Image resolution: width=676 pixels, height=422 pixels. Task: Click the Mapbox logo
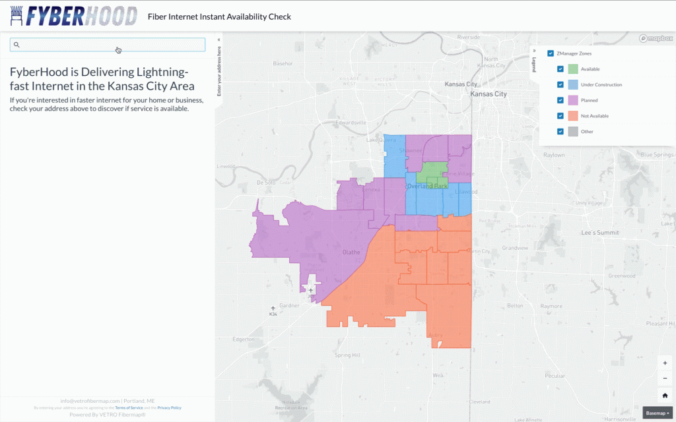coord(656,39)
